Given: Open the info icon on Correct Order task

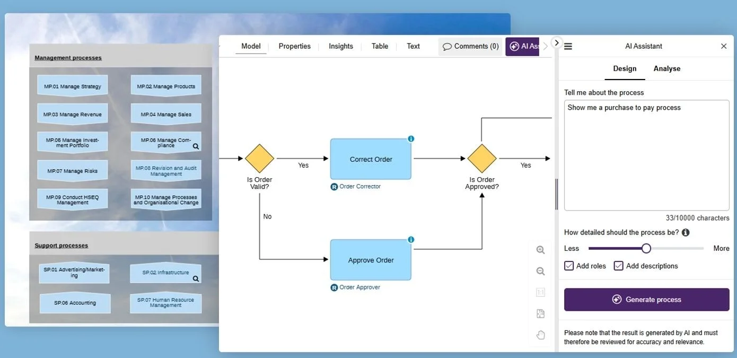Looking at the screenshot, I should pos(411,138).
